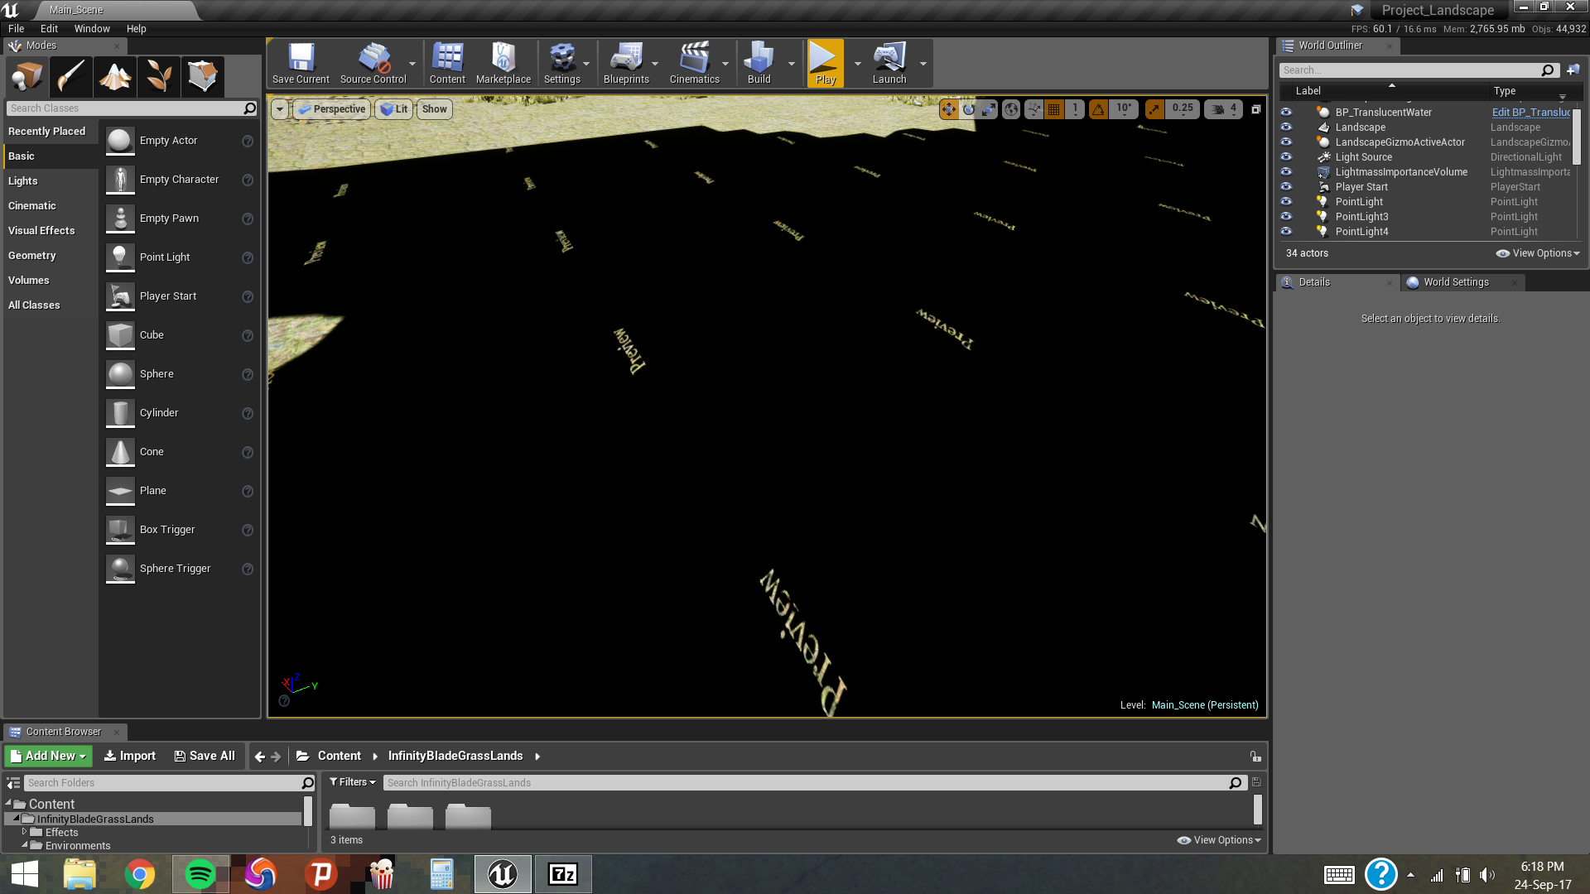Switch to the World Settings tab
The height and width of the screenshot is (894, 1590).
(1456, 282)
